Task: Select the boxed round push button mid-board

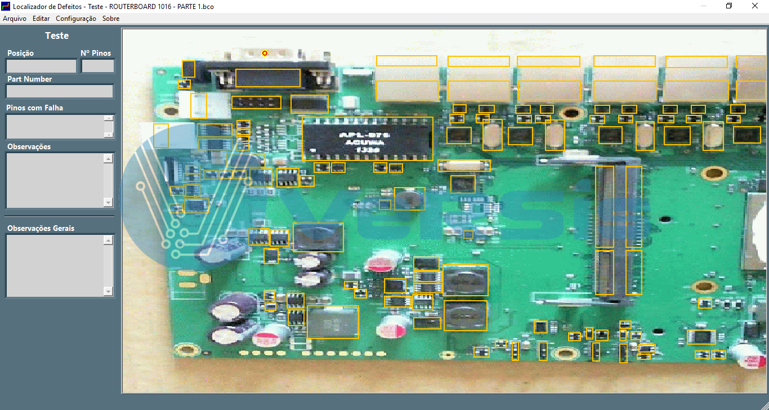Action: tap(409, 198)
